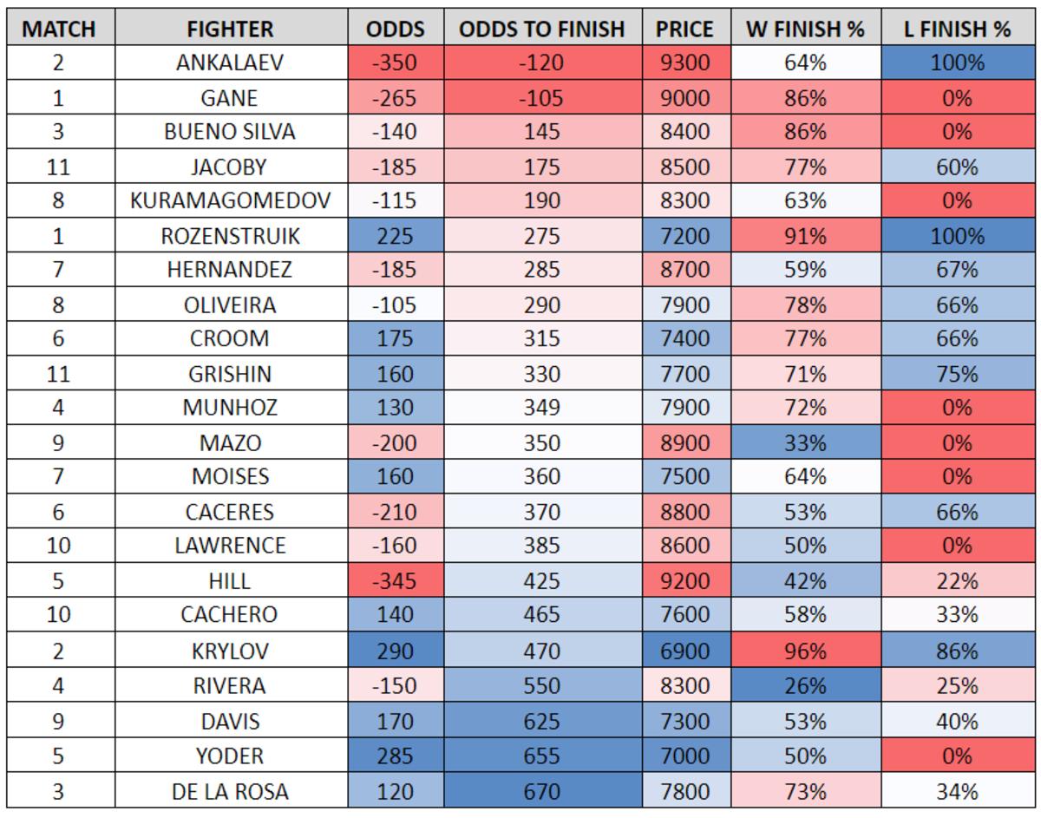Click the 670 odds to finish cell

pyautogui.click(x=542, y=791)
